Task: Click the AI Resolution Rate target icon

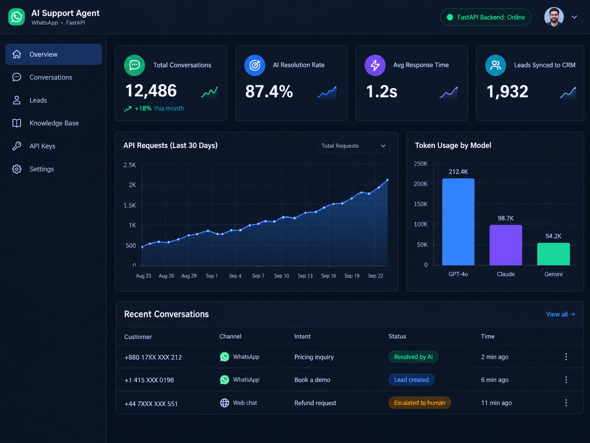Action: click(x=255, y=65)
